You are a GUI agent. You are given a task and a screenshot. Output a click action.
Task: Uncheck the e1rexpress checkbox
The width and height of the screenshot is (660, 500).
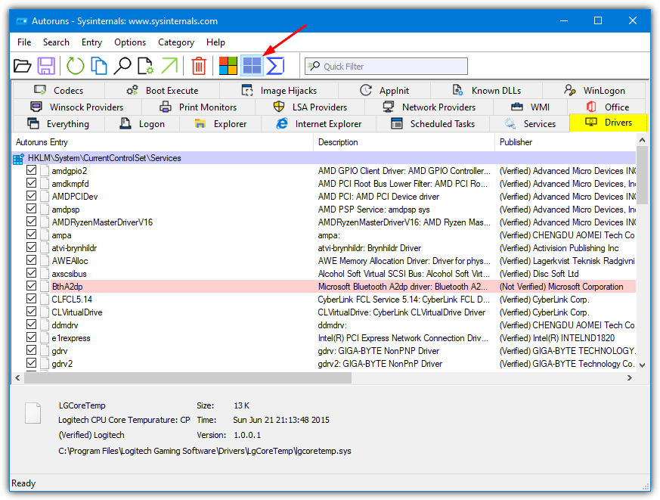point(31,337)
